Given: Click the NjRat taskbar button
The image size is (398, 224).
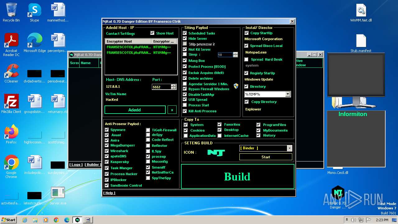Looking at the screenshot, I should pyautogui.click(x=77, y=220).
